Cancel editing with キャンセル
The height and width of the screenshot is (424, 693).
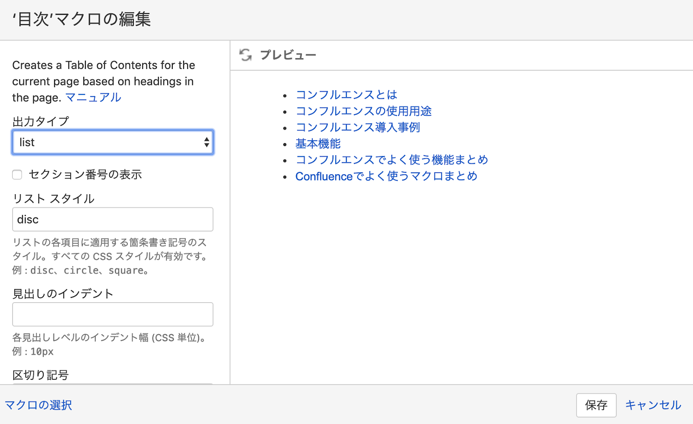pyautogui.click(x=653, y=405)
